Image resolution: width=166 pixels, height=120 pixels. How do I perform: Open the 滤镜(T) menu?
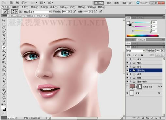54,7
